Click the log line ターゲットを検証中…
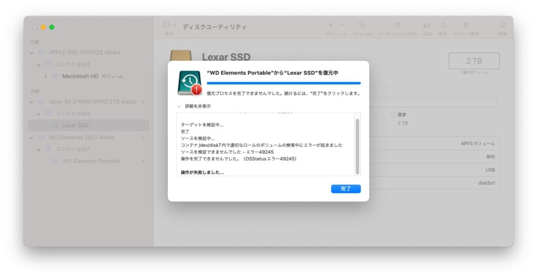This screenshot has height=278, width=537. coord(202,125)
